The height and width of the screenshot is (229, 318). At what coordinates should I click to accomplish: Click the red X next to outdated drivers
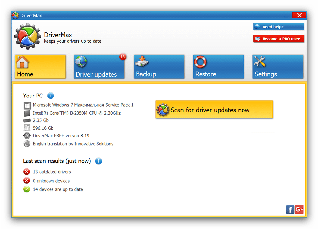(27, 172)
